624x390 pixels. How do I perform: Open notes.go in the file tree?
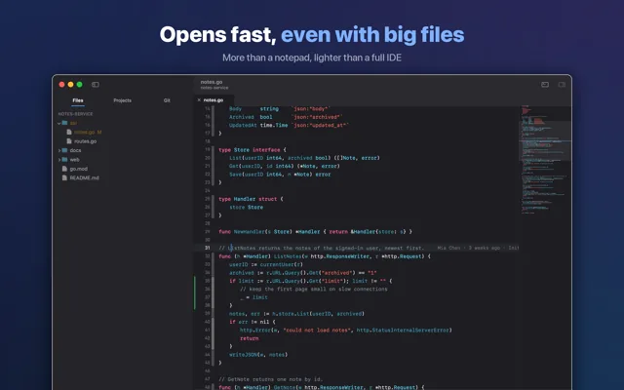point(85,133)
